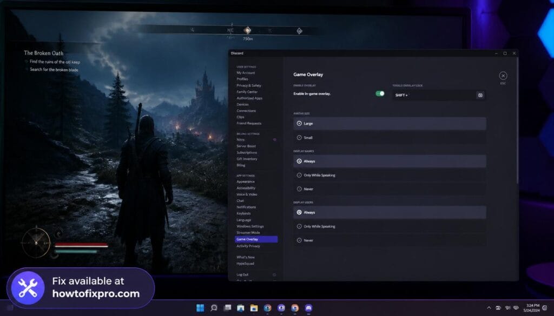Select Always under Display Names

390,161
